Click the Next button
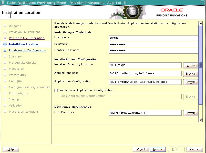Image resolution: width=206 pixels, height=153 pixels. pos(158,149)
